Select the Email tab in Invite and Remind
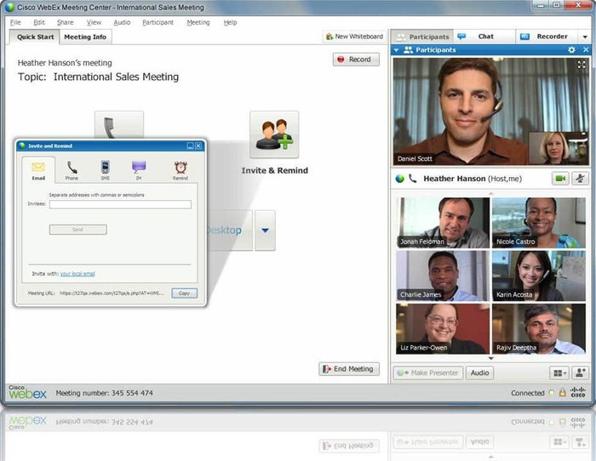The height and width of the screenshot is (461, 596). [x=38, y=170]
